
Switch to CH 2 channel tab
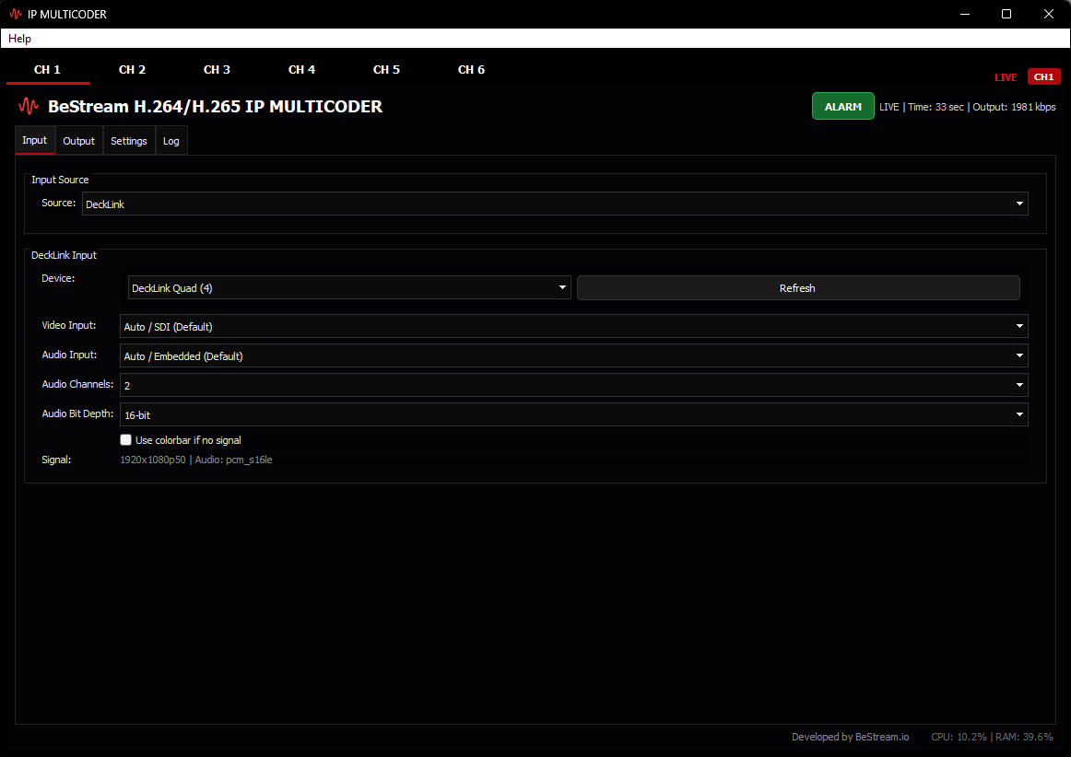tap(132, 70)
